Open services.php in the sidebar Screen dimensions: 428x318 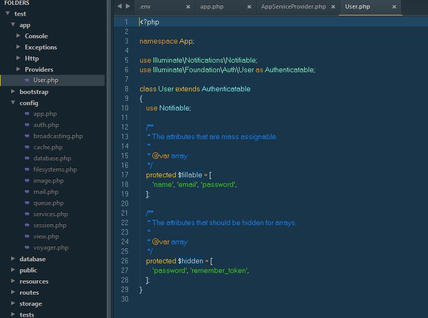50,214
